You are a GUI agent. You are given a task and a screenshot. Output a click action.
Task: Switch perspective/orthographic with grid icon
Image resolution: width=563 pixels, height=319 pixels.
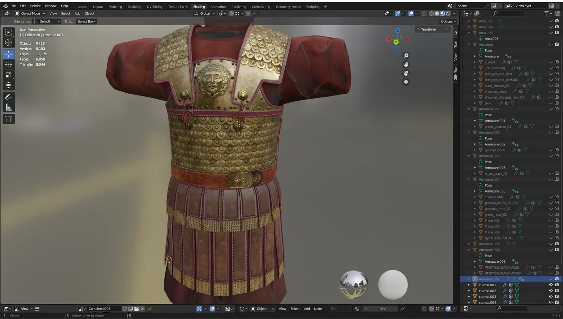406,82
